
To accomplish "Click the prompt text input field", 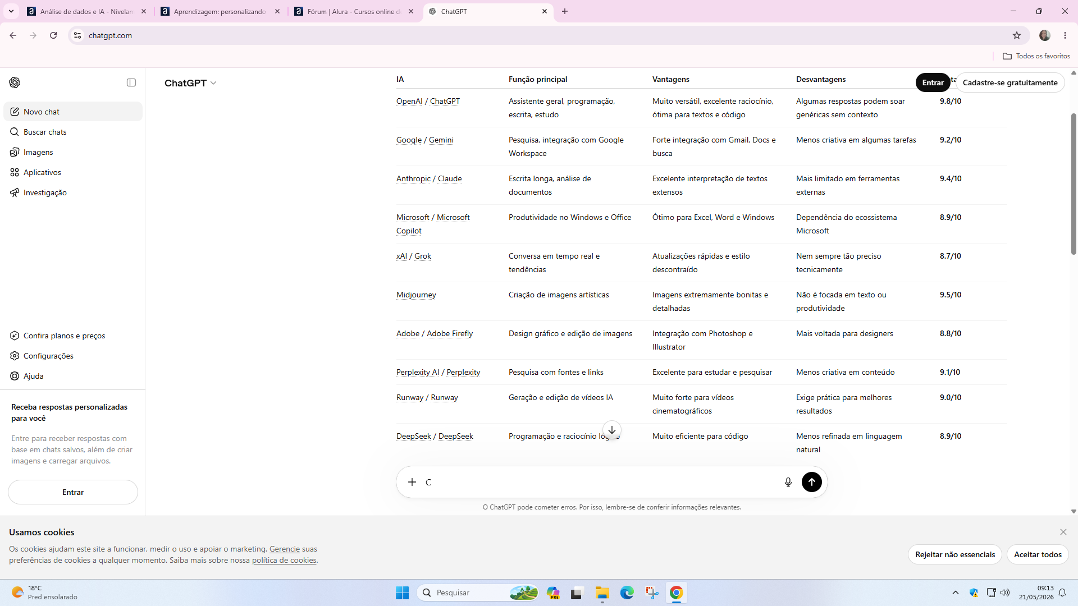I will (600, 482).
